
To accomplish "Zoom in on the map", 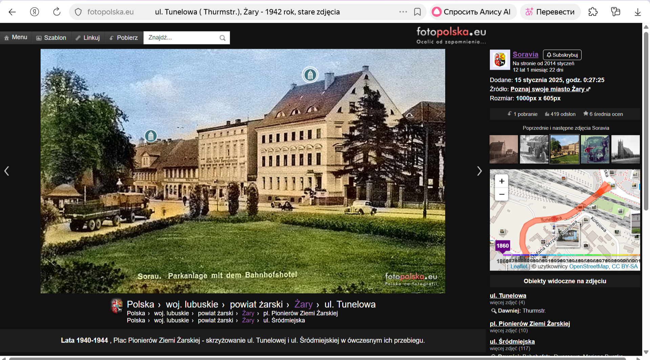I will [501, 181].
